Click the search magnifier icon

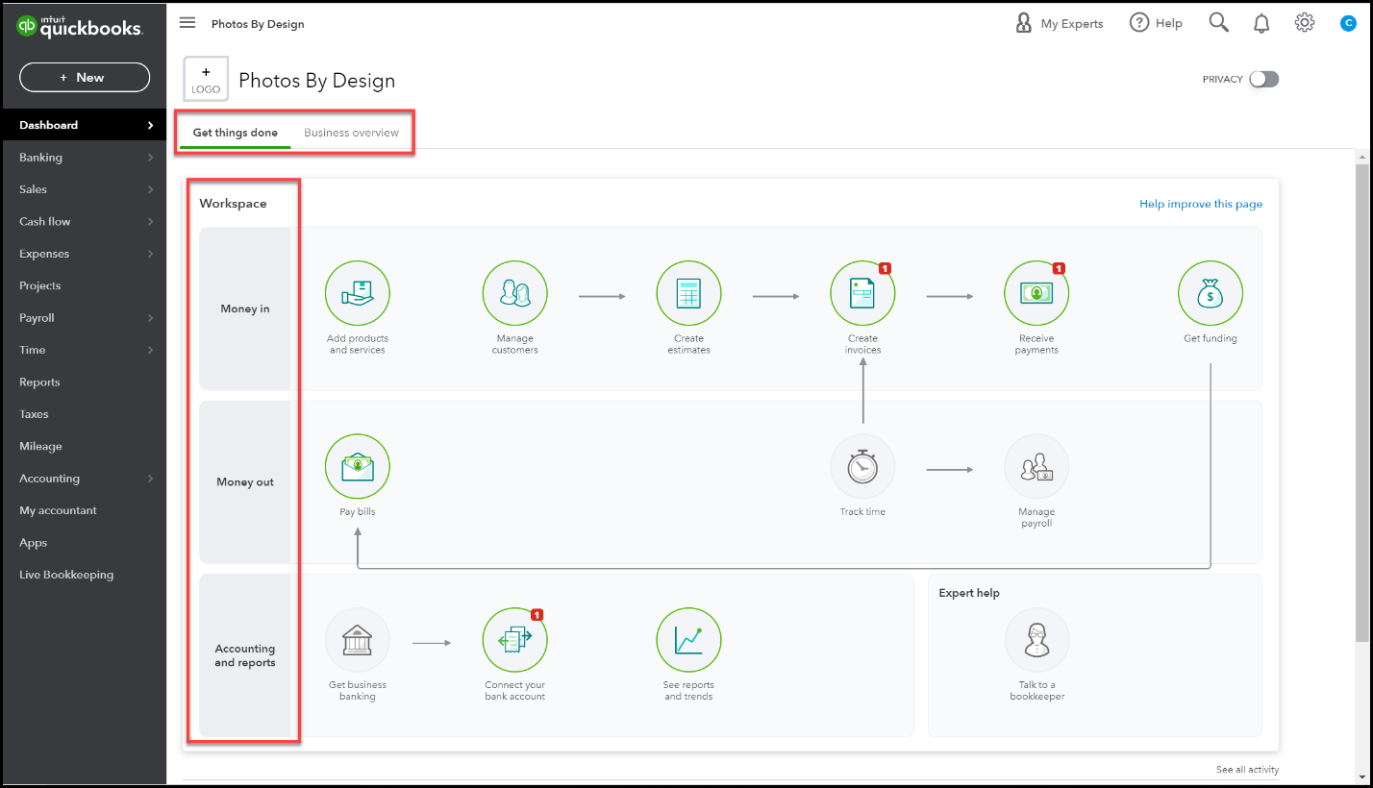[x=1218, y=23]
